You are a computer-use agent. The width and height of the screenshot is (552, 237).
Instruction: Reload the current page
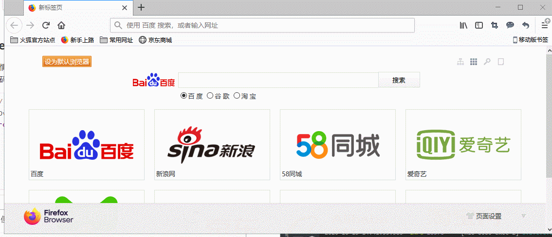pos(46,25)
